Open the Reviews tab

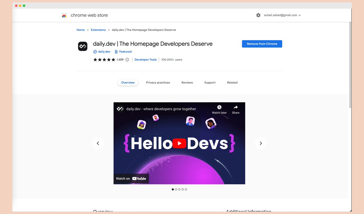[x=187, y=83]
